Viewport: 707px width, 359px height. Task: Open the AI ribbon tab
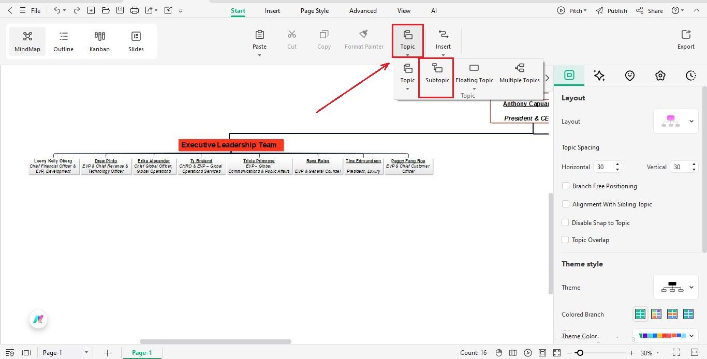pos(434,10)
